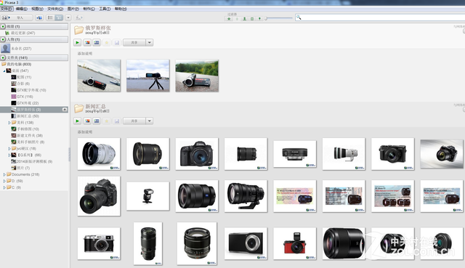Screen dimensions: 465x268
Task: Select the 手柄修图 (10) folder
Action: 25,129
